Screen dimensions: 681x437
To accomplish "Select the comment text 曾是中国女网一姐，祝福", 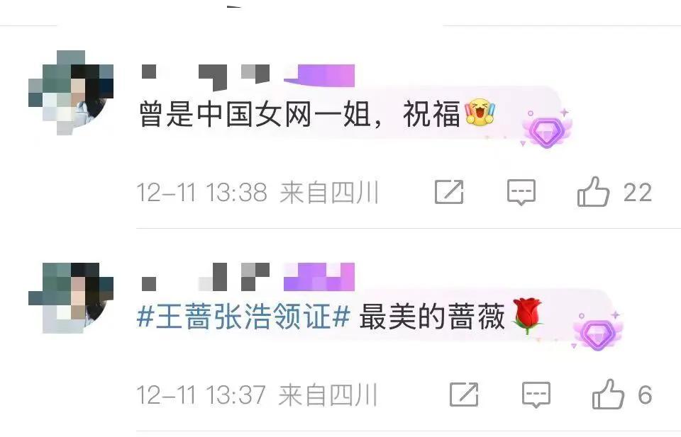I will 299,115.
